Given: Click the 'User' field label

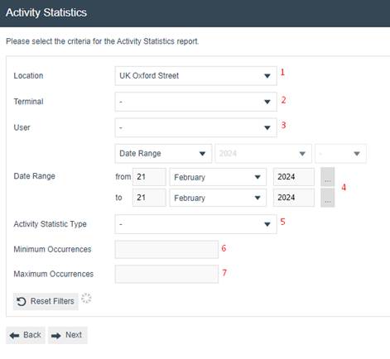Looking at the screenshot, I should point(22,127).
